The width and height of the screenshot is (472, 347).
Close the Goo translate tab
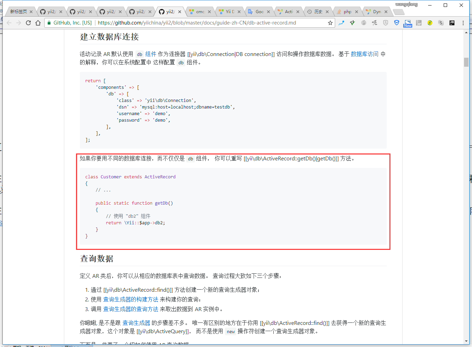click(268, 12)
